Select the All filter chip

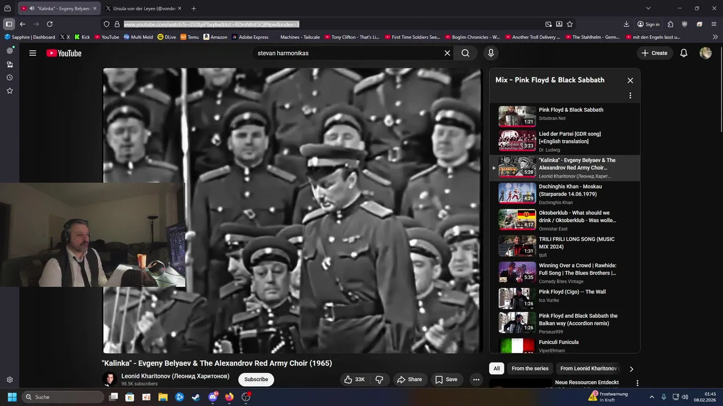click(x=496, y=369)
